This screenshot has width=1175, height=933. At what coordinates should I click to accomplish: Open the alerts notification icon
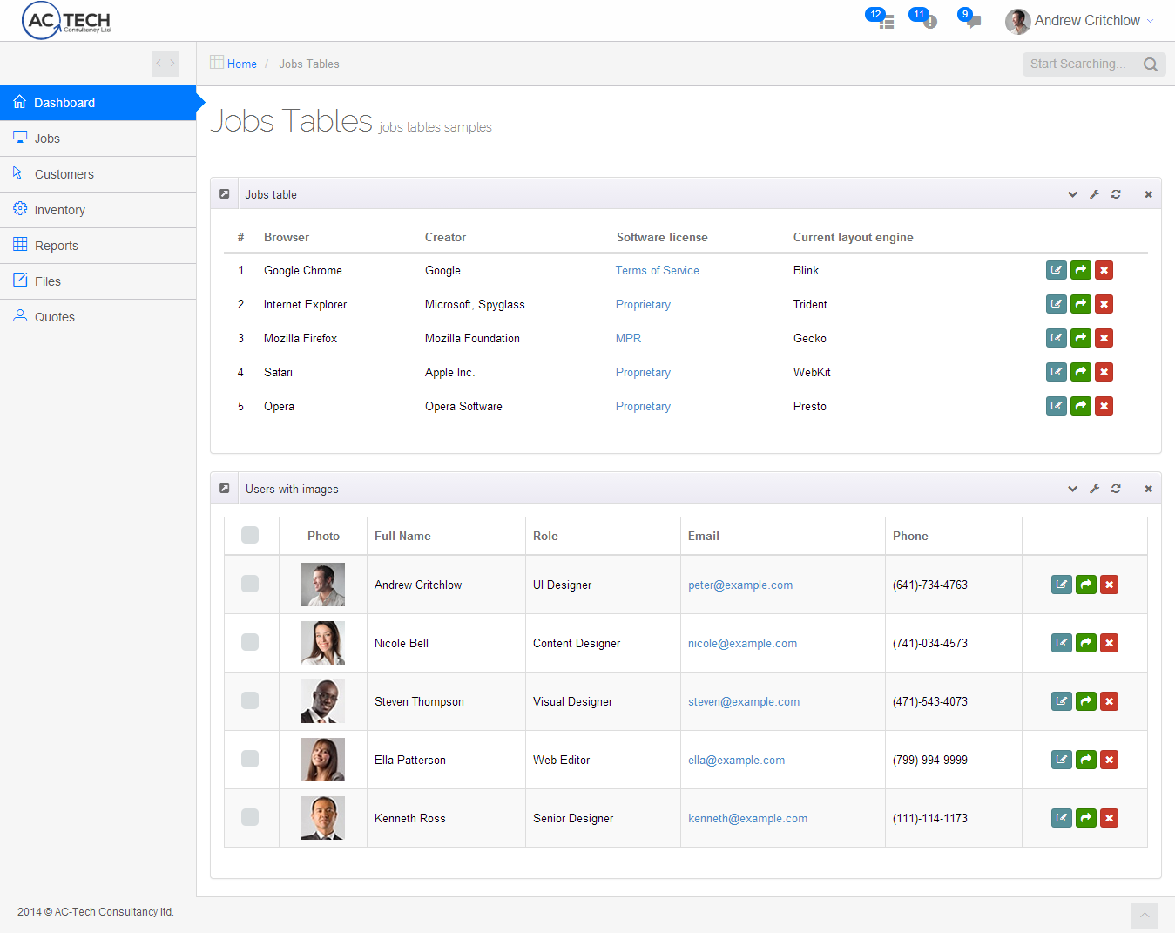[x=929, y=21]
